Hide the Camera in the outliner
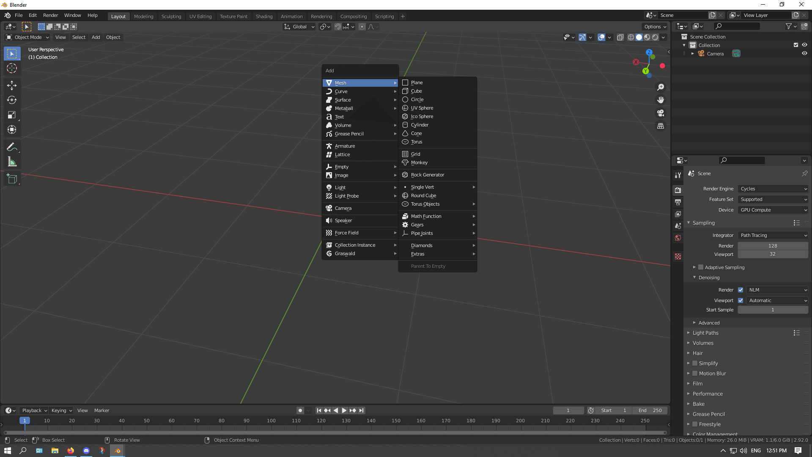 tap(805, 53)
